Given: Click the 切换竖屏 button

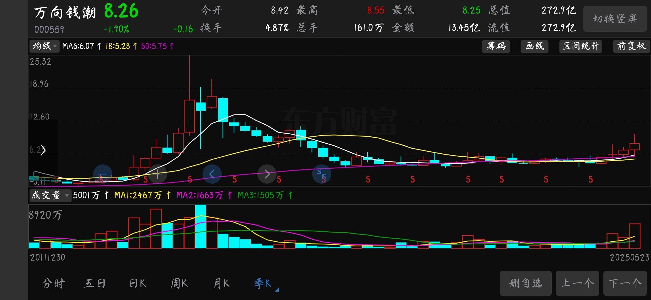Looking at the screenshot, I should coord(615,19).
